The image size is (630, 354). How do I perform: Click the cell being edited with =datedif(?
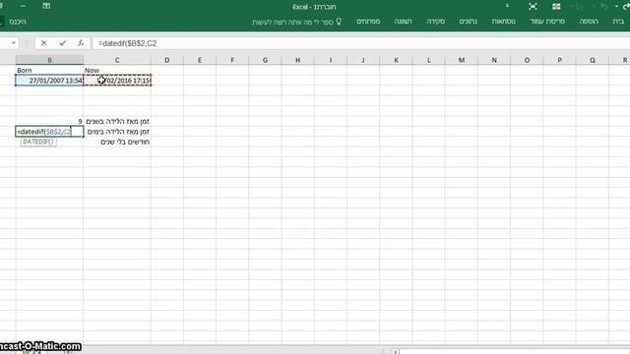click(49, 132)
